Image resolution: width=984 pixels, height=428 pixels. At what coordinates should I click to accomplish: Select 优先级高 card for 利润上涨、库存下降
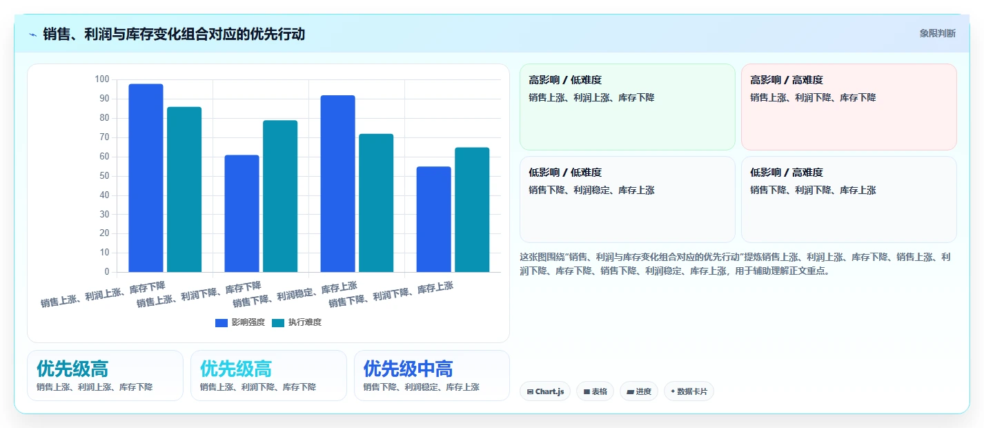click(105, 376)
